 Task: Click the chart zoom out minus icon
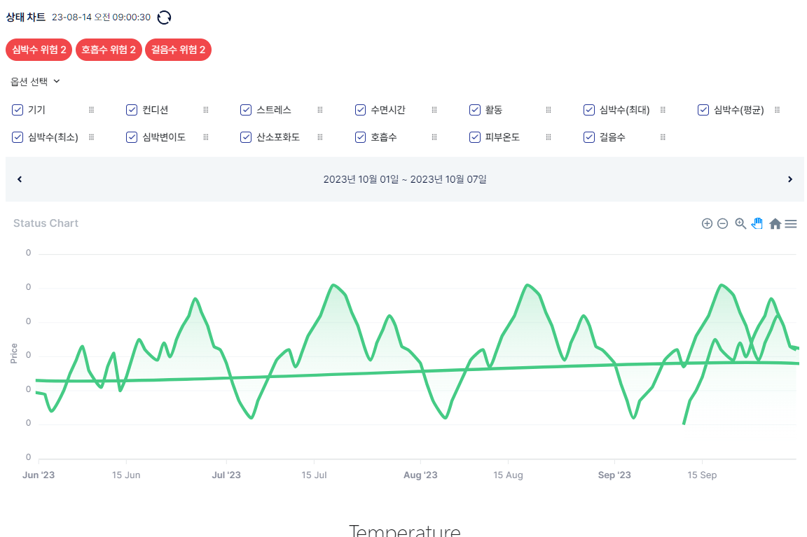click(722, 223)
